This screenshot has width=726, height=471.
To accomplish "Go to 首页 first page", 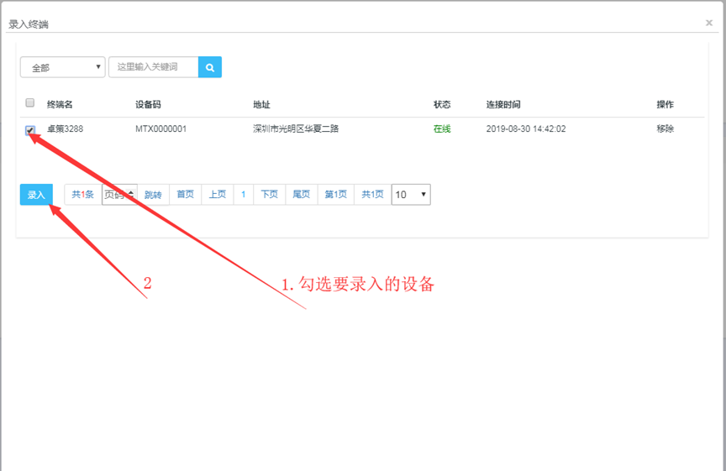I will (x=185, y=195).
